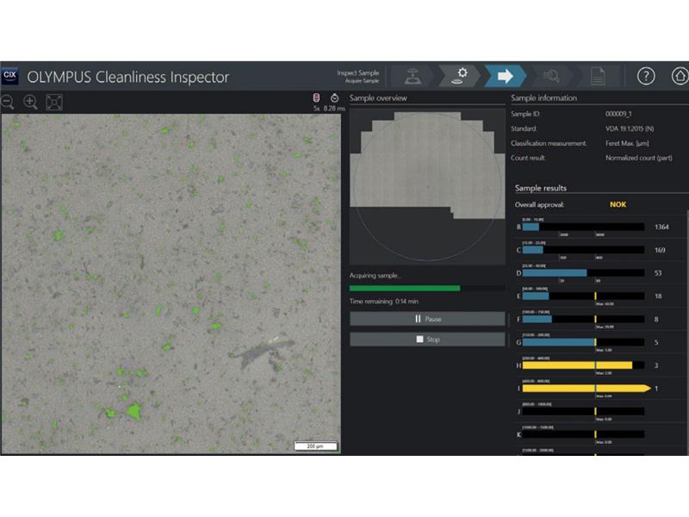689x517 pixels.
Task: Click the Feret Max classification value
Action: pyautogui.click(x=627, y=143)
